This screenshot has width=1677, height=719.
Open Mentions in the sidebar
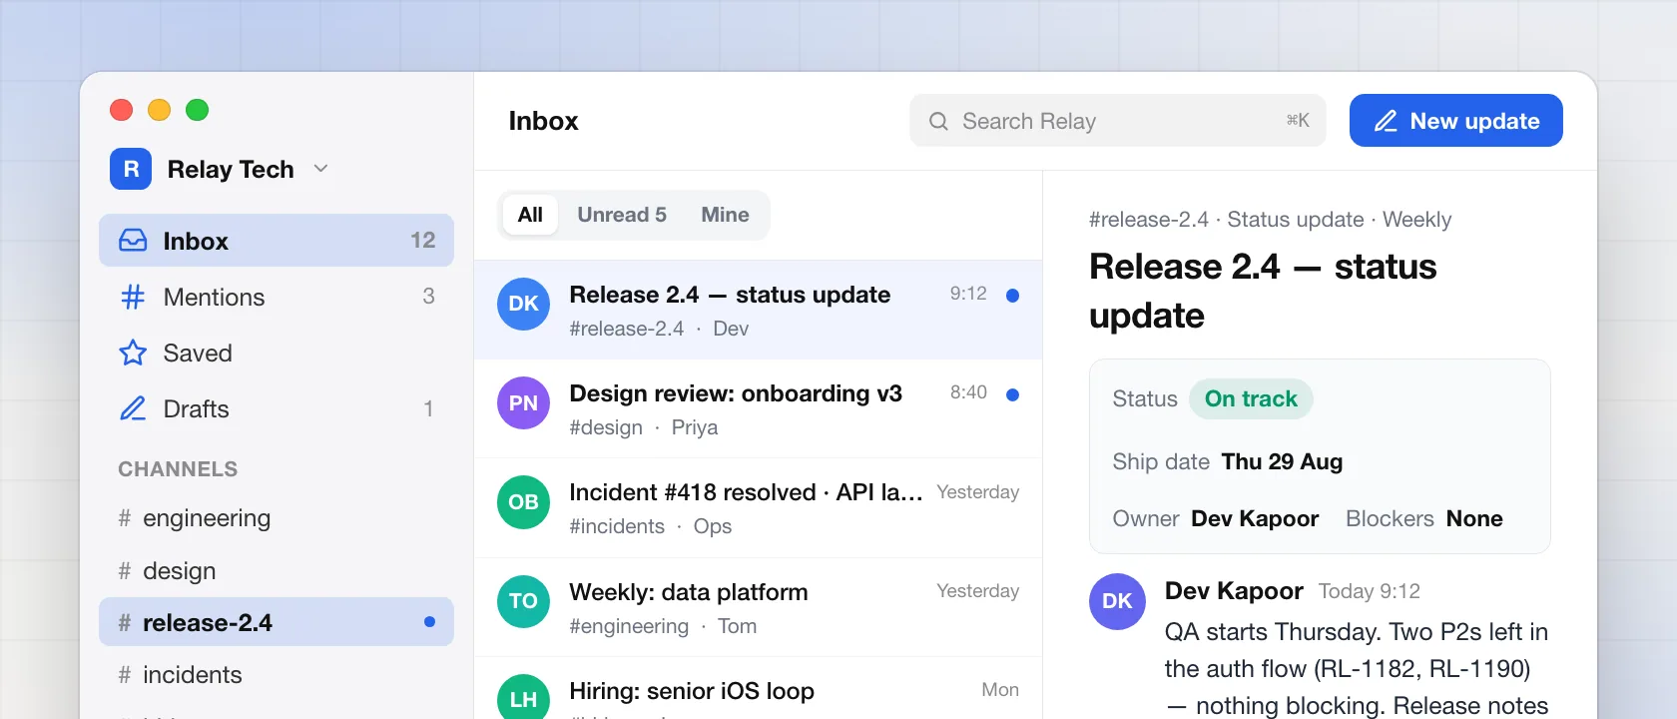coord(277,297)
